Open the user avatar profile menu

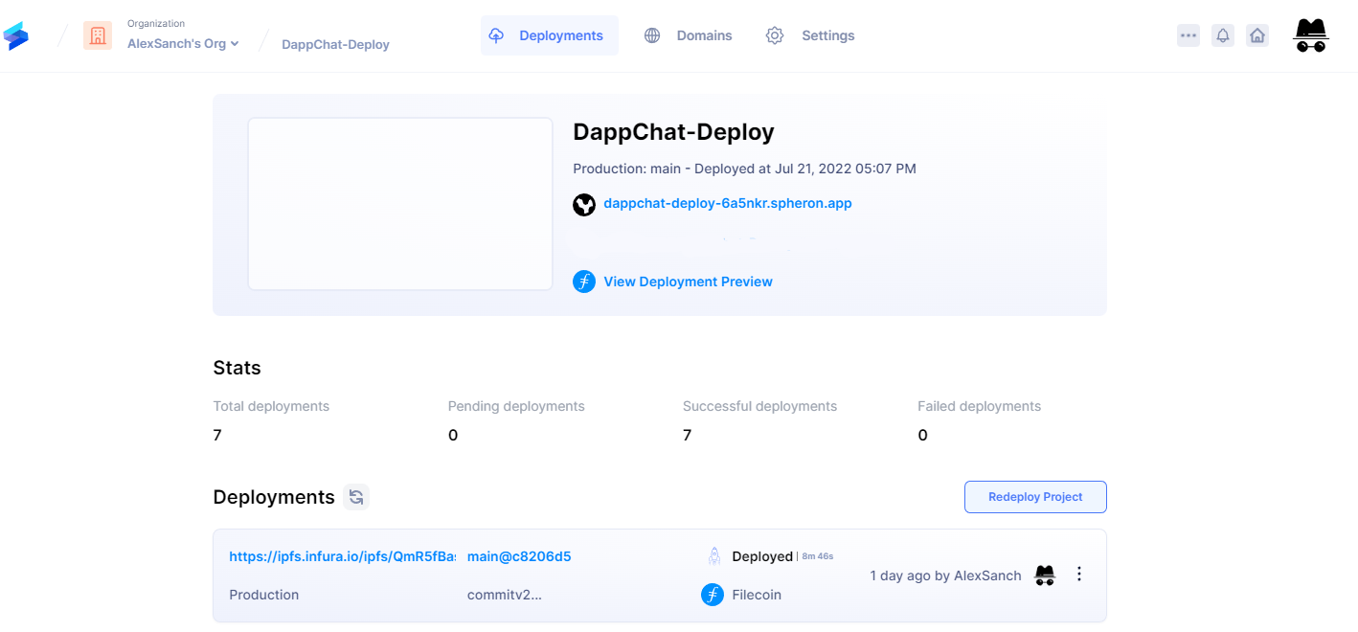tap(1310, 35)
